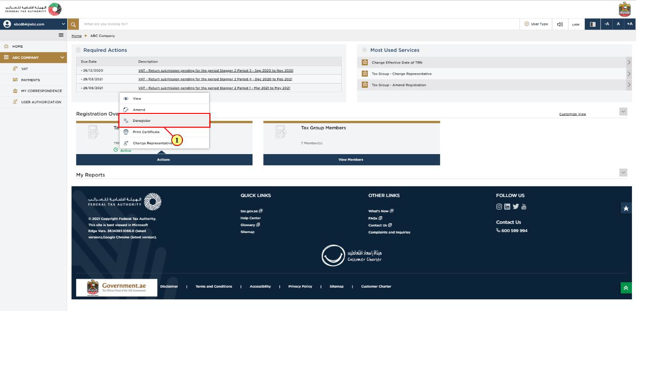Click the Home breadcrumb link
Image resolution: width=660 pixels, height=374 pixels.
[76, 36]
